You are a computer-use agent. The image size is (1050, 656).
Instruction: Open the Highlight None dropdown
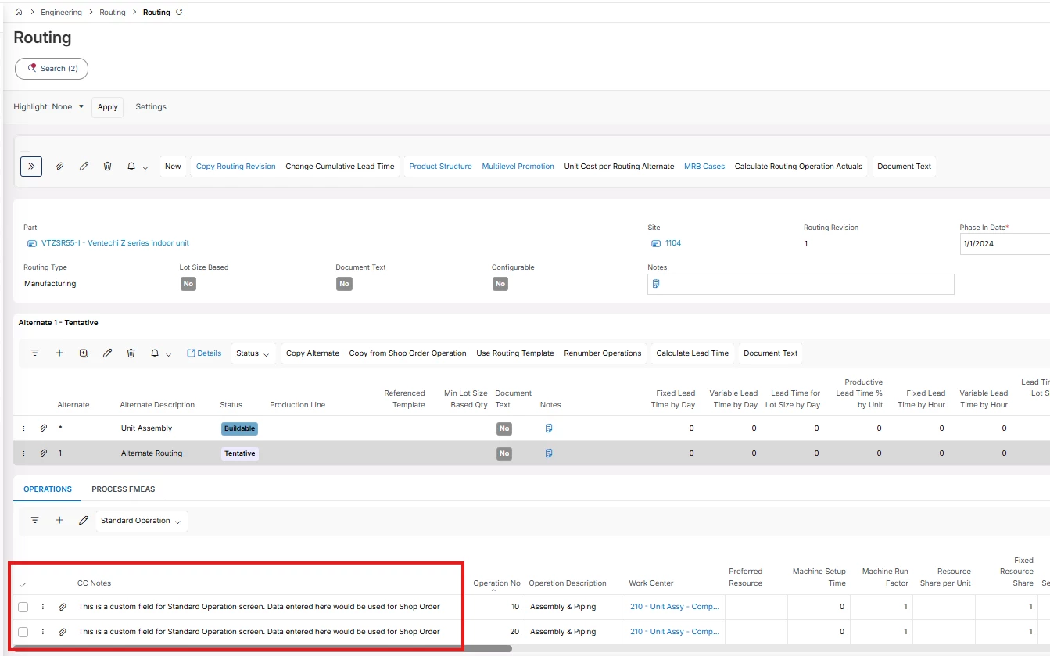coord(48,107)
